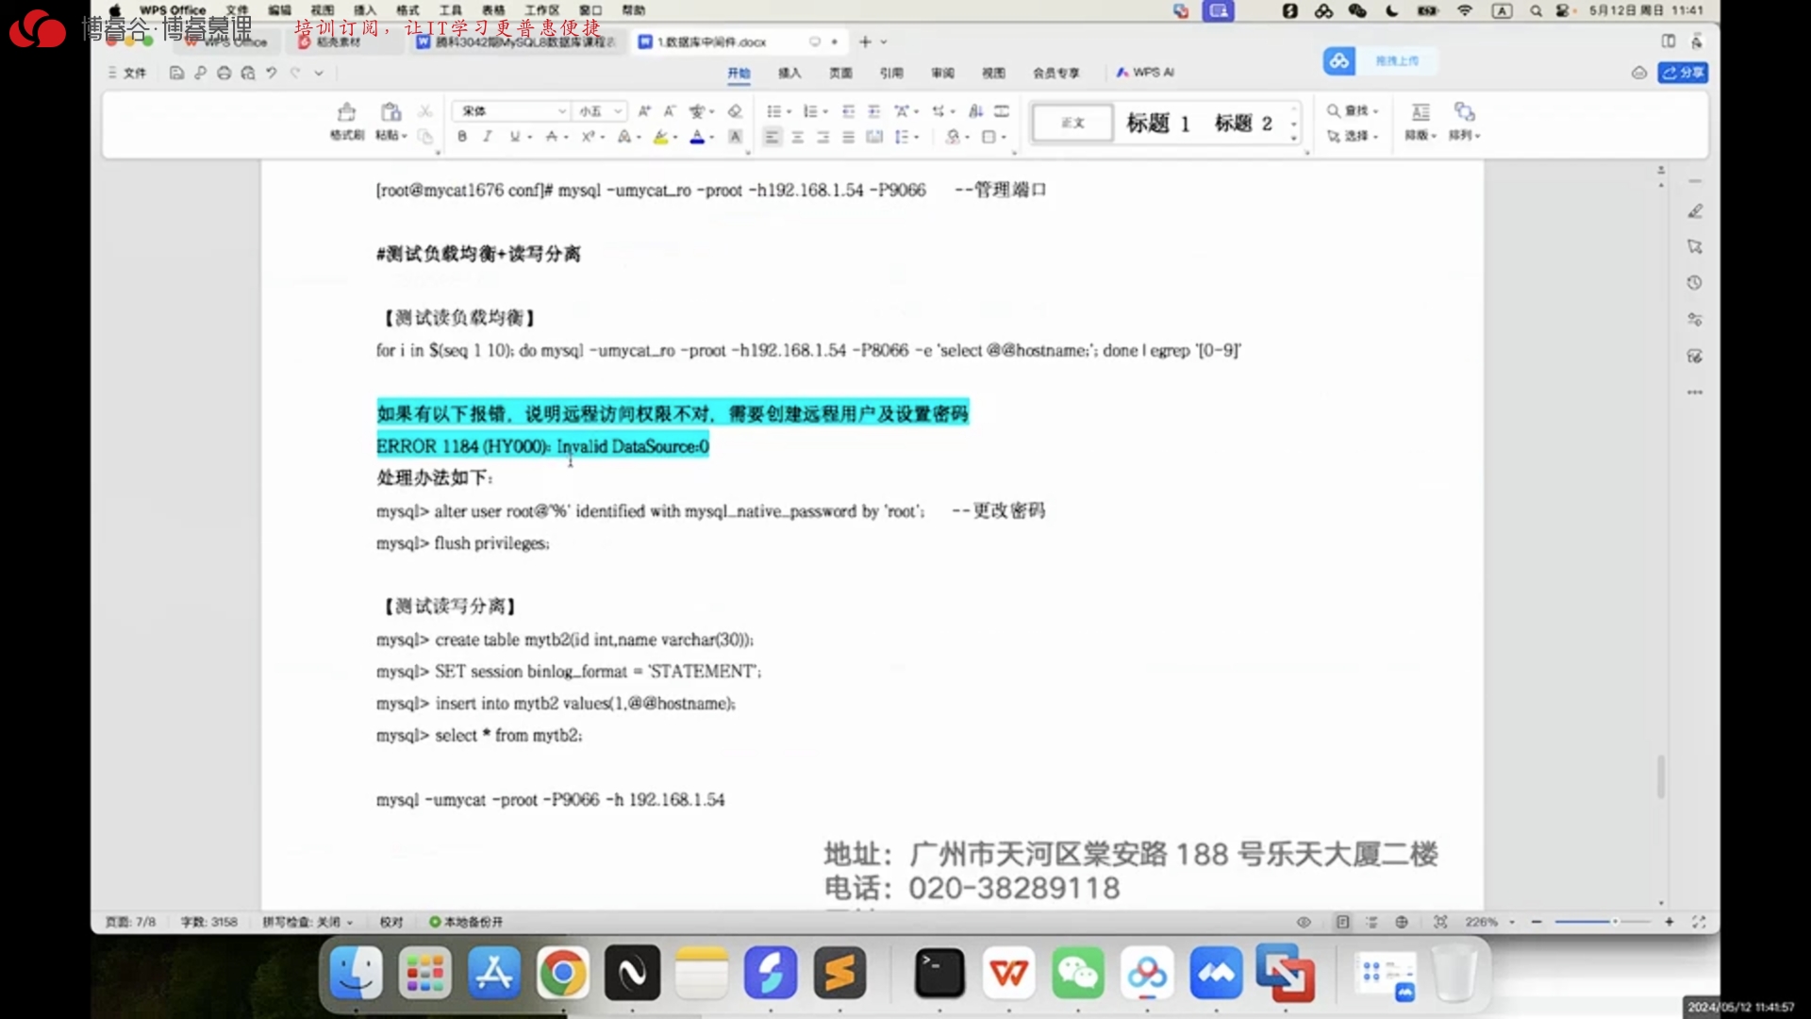Viewport: 1811px width, 1019px height.
Task: Expand the styles gallery arrow
Action: (x=1294, y=139)
